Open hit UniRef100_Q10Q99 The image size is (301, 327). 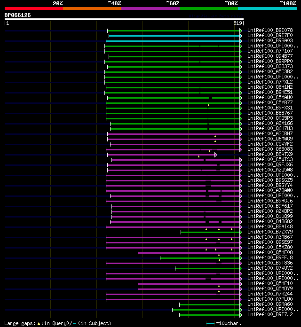pos(270,216)
